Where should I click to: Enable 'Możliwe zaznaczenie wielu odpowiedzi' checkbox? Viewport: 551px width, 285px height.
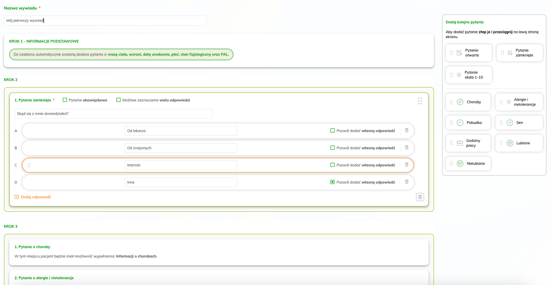pyautogui.click(x=118, y=100)
